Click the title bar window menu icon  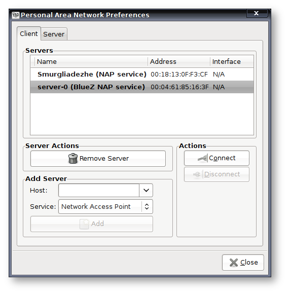click(x=16, y=15)
